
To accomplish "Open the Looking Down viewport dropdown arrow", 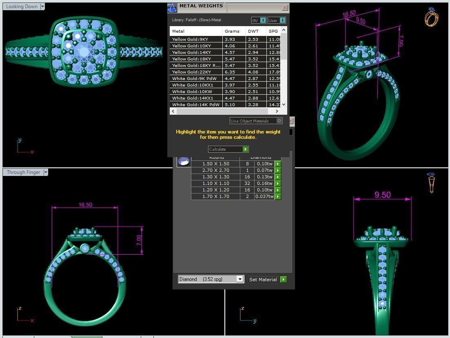I will 42,6.
